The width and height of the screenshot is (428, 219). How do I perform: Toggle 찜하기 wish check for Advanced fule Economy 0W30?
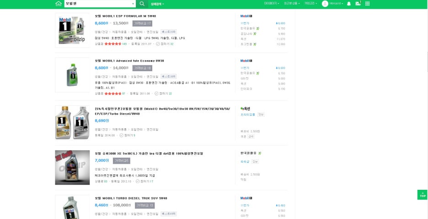156,94
